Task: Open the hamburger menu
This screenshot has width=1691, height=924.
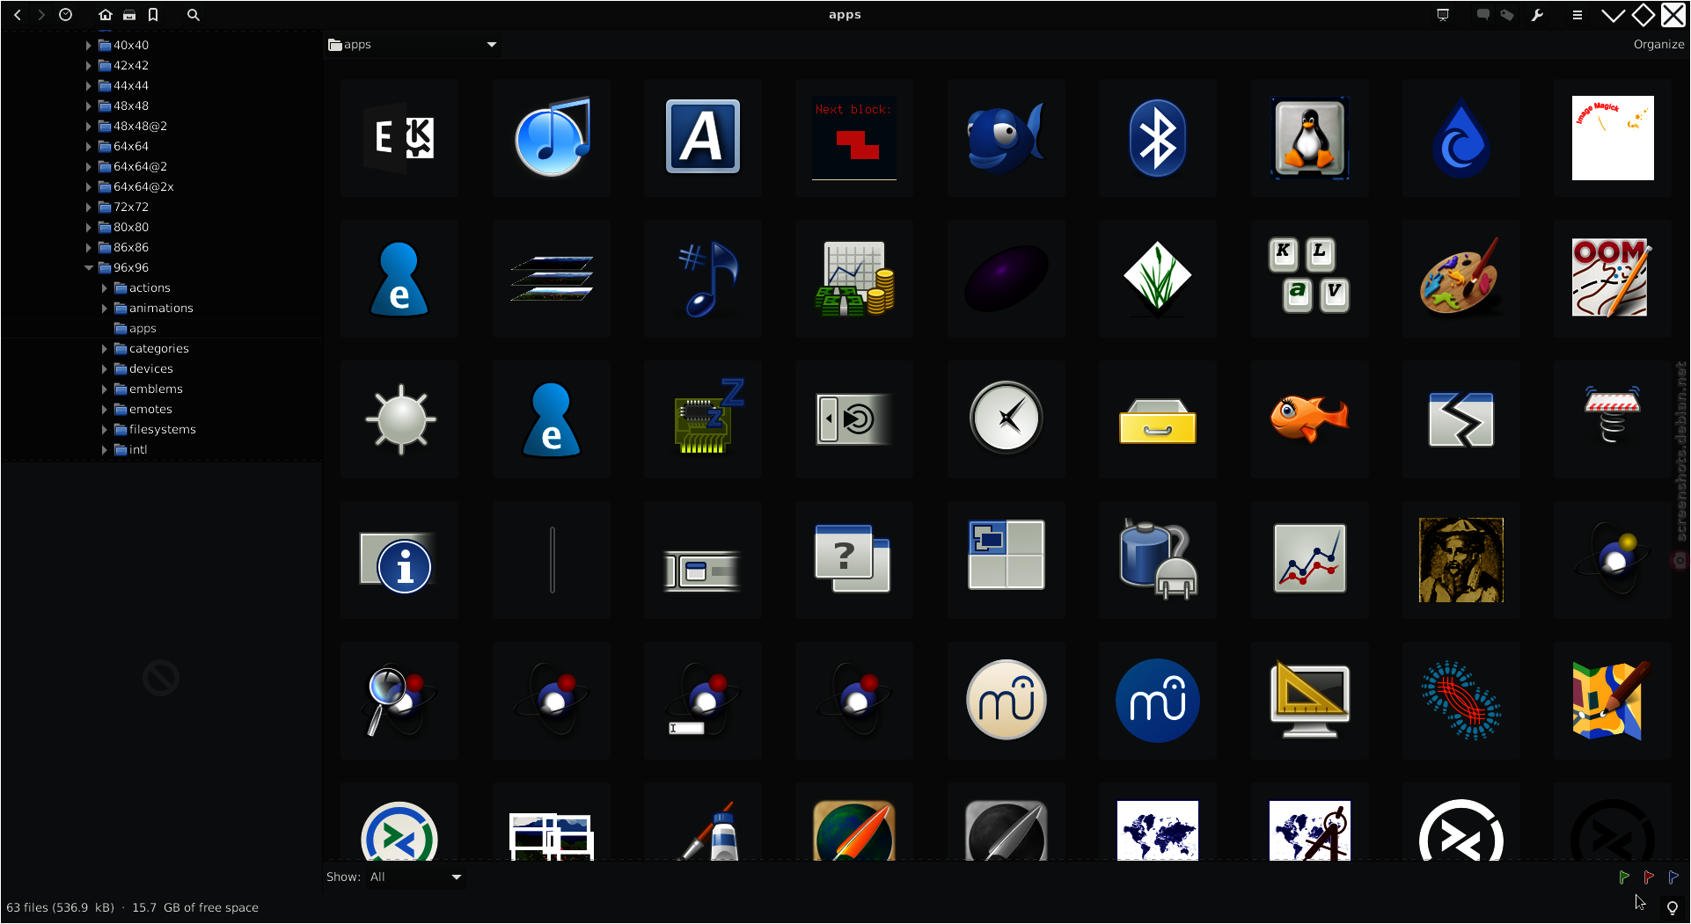Action: click(1578, 15)
